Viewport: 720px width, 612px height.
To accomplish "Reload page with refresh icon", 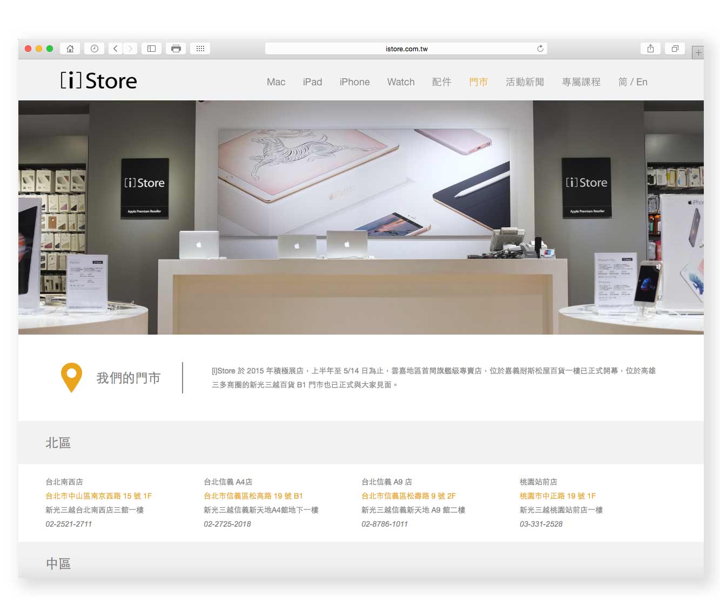I will tap(540, 49).
